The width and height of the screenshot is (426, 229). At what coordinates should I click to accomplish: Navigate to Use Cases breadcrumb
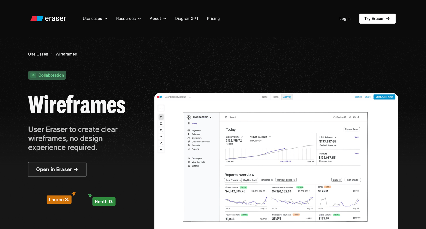pos(38,54)
